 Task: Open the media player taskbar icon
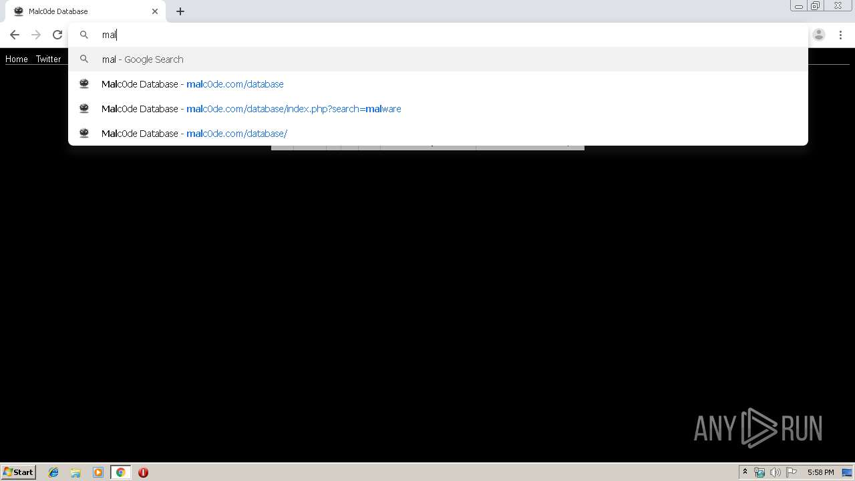tap(98, 472)
